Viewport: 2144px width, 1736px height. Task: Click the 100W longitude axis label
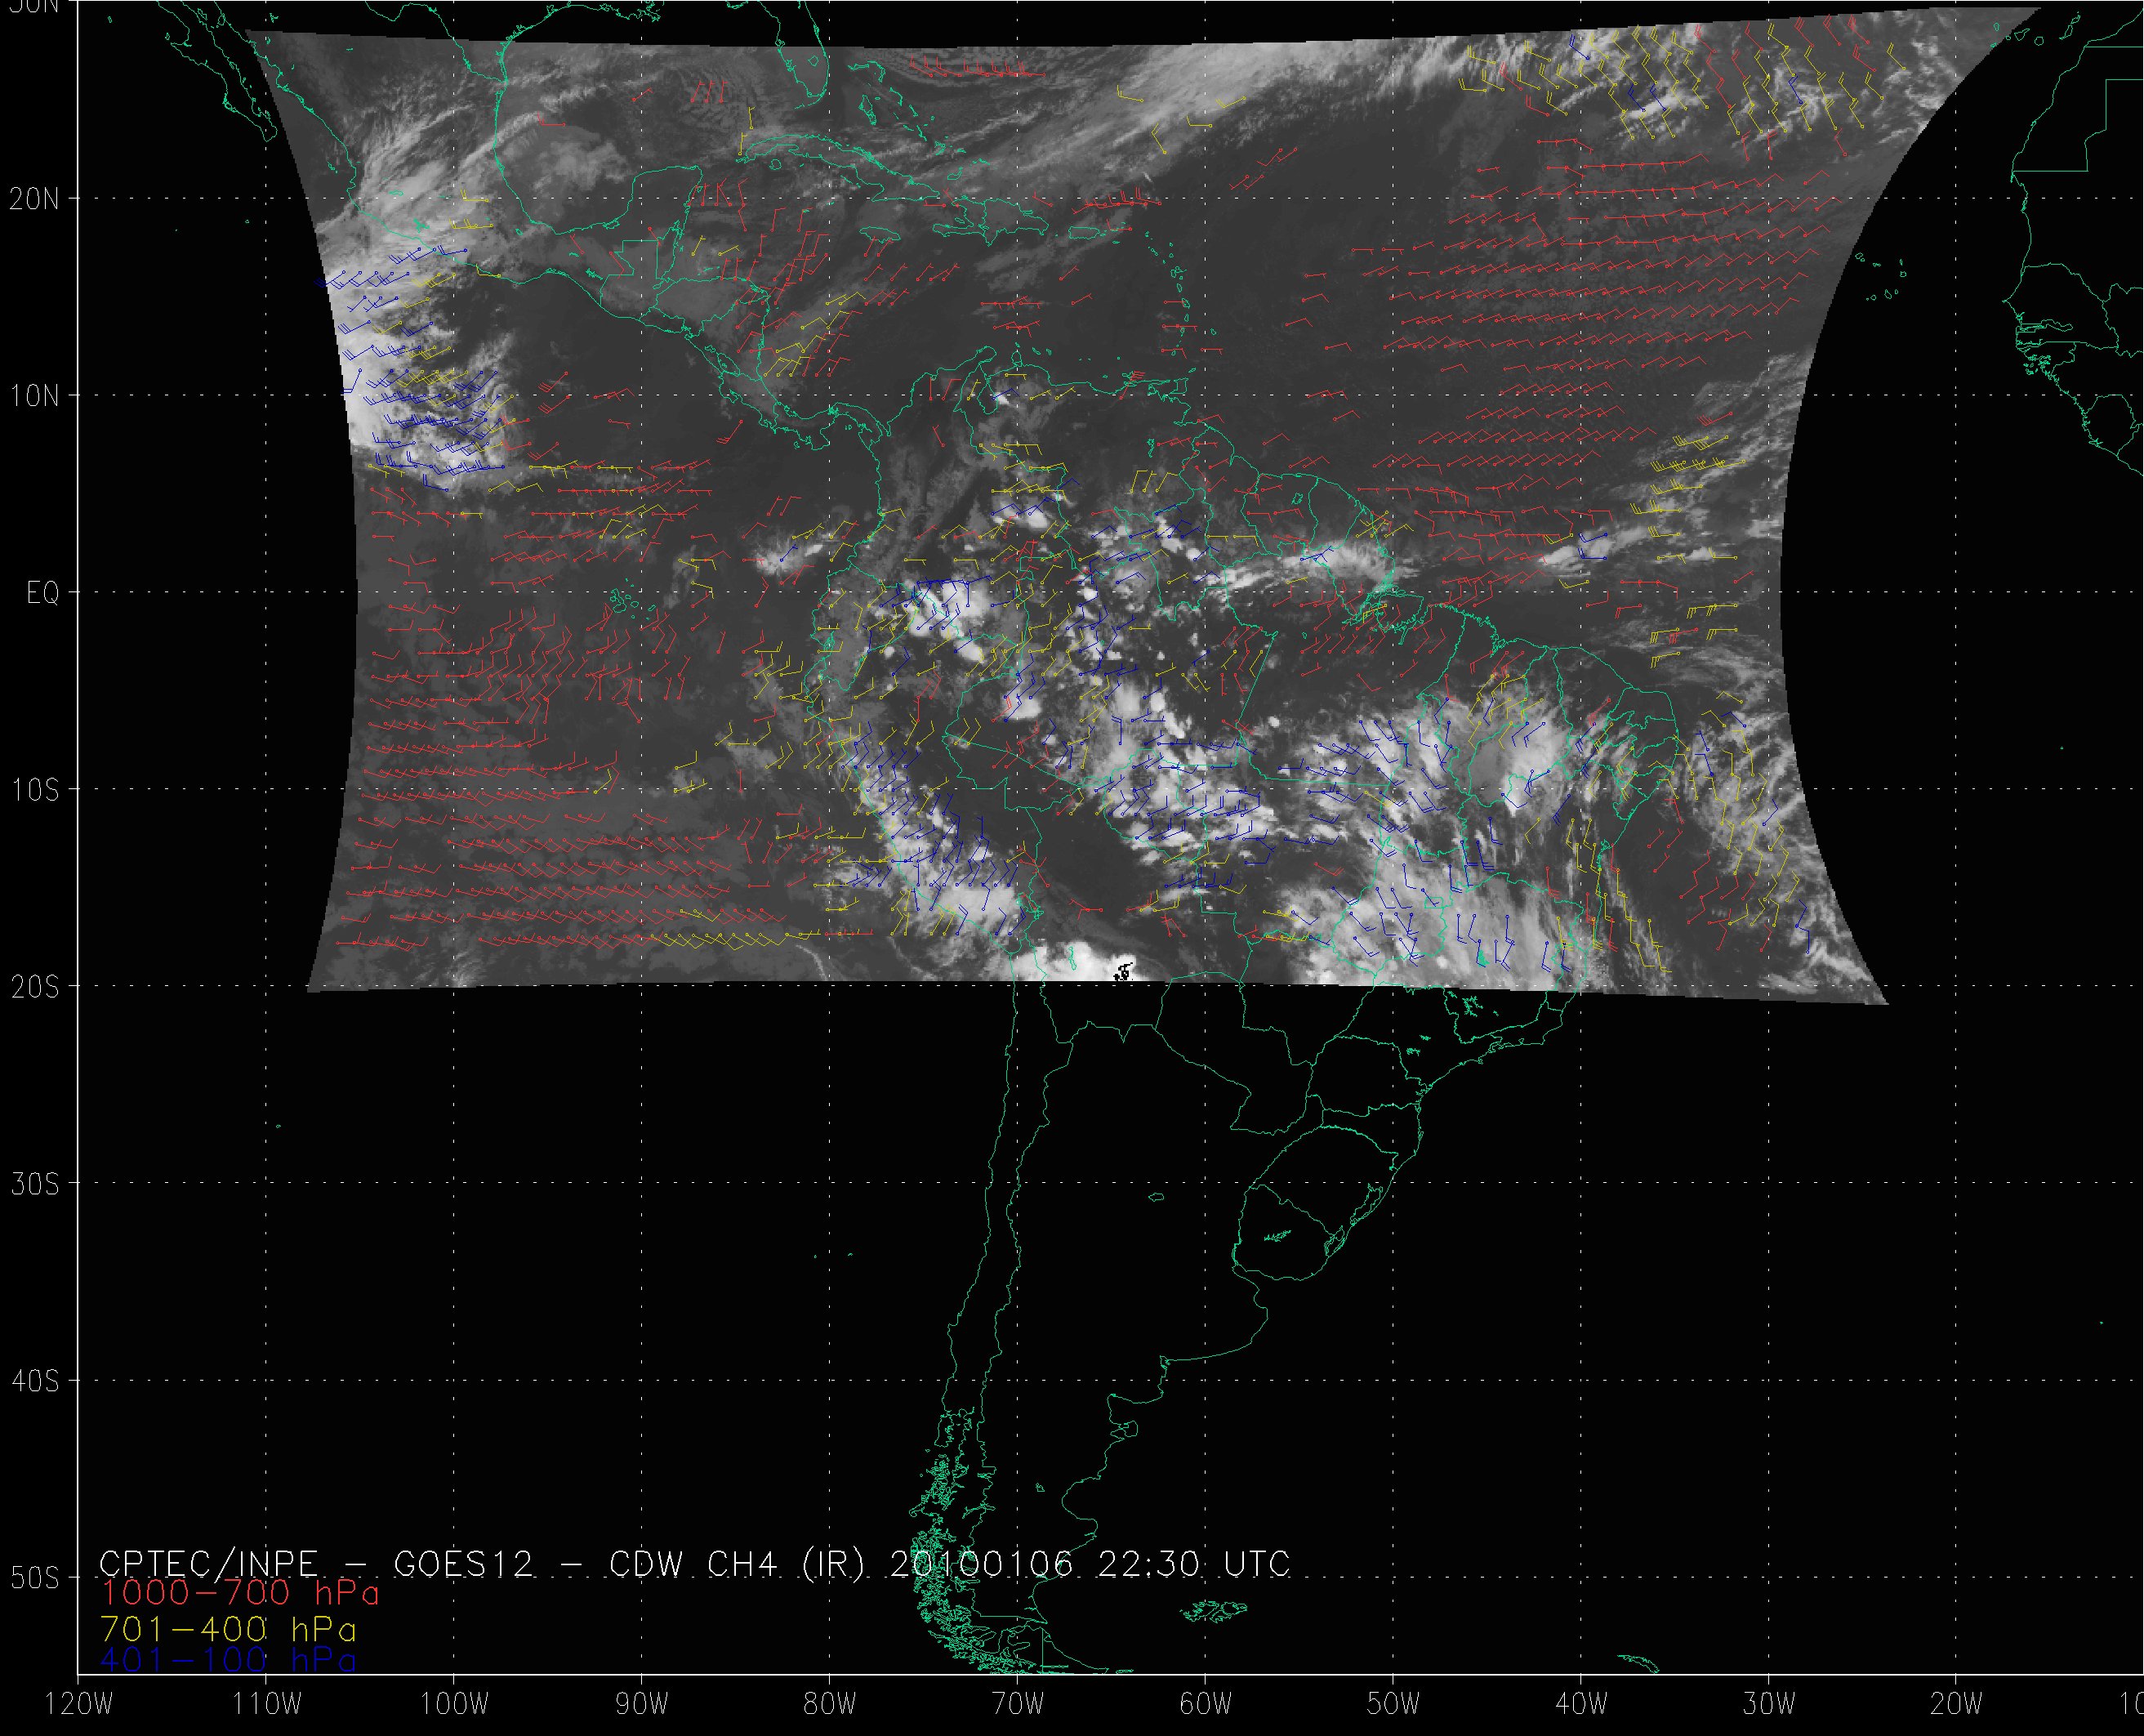coord(455,1705)
